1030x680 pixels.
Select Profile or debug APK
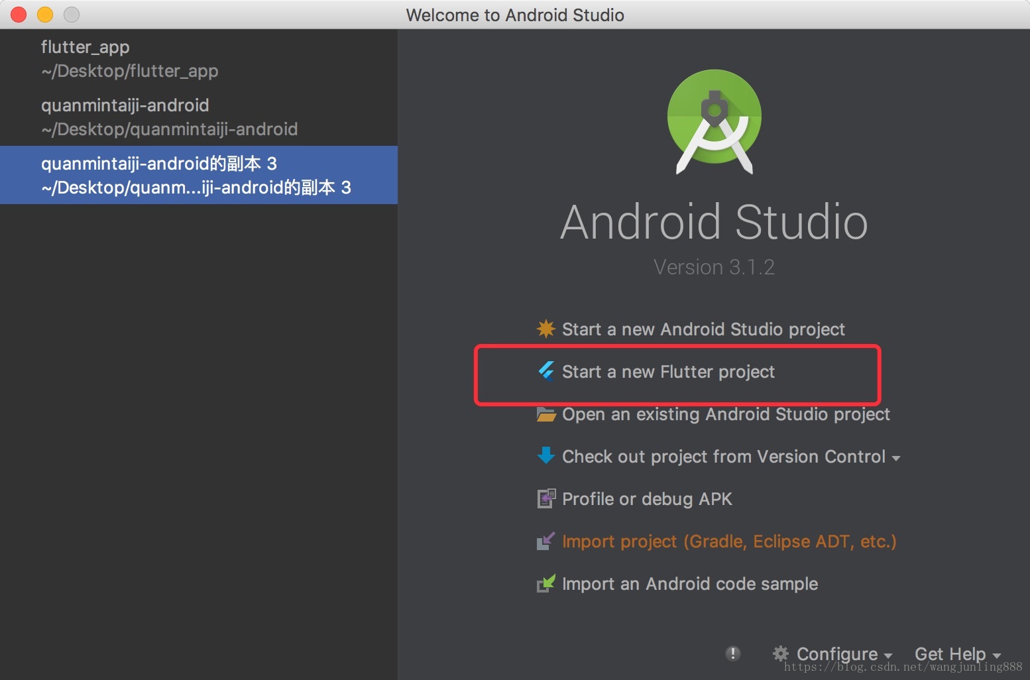tap(647, 499)
